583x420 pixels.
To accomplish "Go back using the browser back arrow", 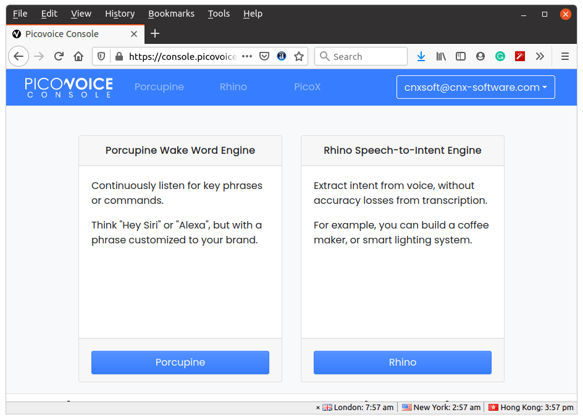I will pos(19,57).
